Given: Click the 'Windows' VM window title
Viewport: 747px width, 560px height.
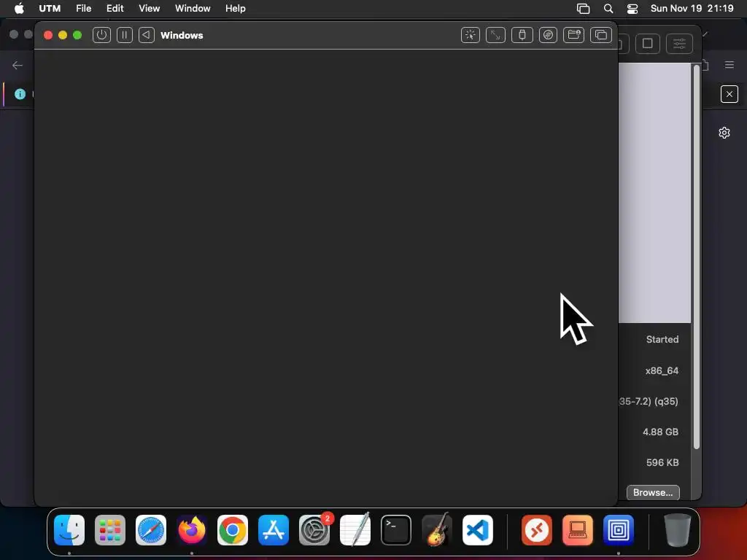Looking at the screenshot, I should pyautogui.click(x=182, y=35).
